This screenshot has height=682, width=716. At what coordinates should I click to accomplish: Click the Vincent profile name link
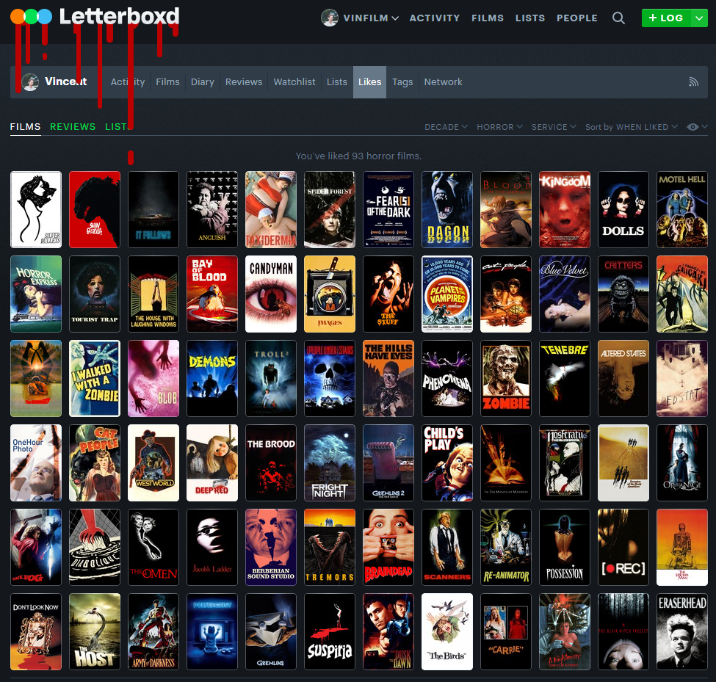(x=66, y=81)
